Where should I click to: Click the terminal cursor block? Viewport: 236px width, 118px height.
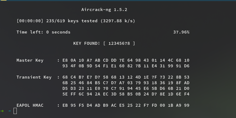pyautogui.click(x=15, y=111)
